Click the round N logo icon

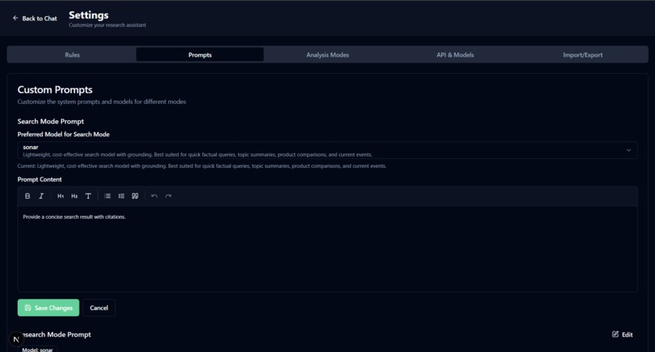click(x=16, y=339)
